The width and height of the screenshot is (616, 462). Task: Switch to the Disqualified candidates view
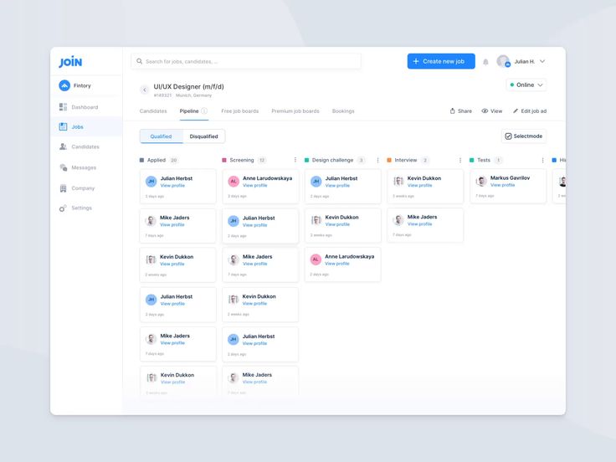point(203,136)
